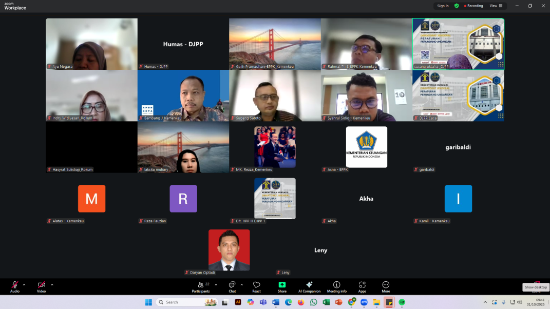Open the Participants panel
550x309 pixels.
201,286
